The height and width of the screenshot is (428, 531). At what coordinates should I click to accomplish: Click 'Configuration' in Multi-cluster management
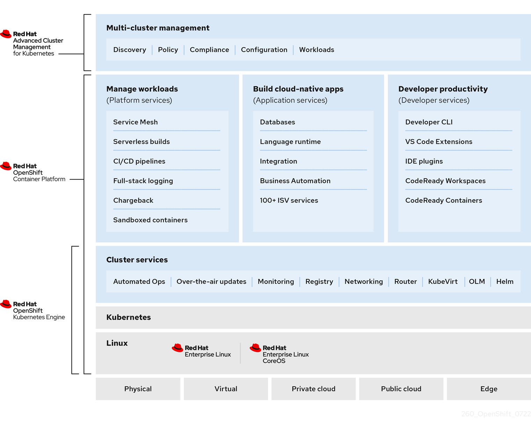pyautogui.click(x=264, y=50)
